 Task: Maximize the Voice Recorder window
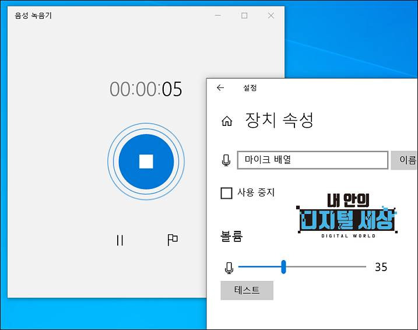(244, 16)
